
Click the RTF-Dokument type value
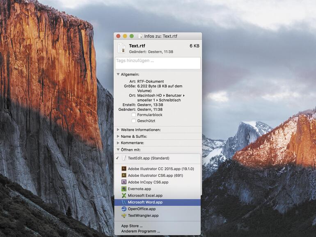pos(151,81)
